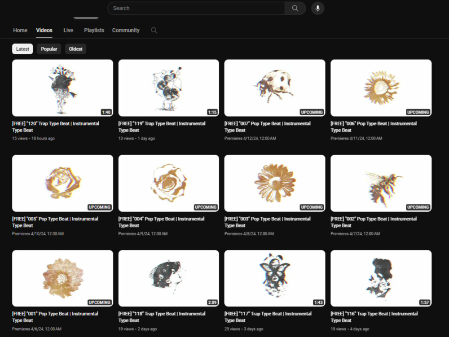Click title [FREE] "119" Trap Type Beat
This screenshot has width=449, height=337.
[162, 127]
